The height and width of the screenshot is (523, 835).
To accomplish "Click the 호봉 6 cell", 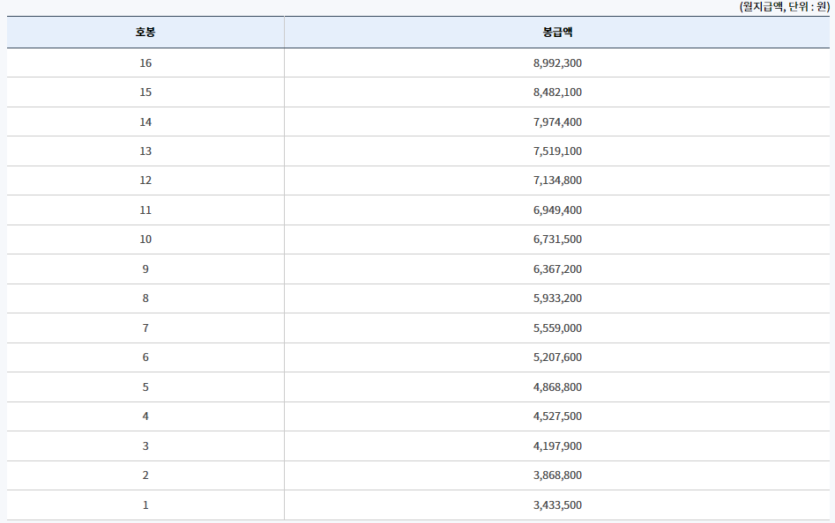I will (145, 357).
